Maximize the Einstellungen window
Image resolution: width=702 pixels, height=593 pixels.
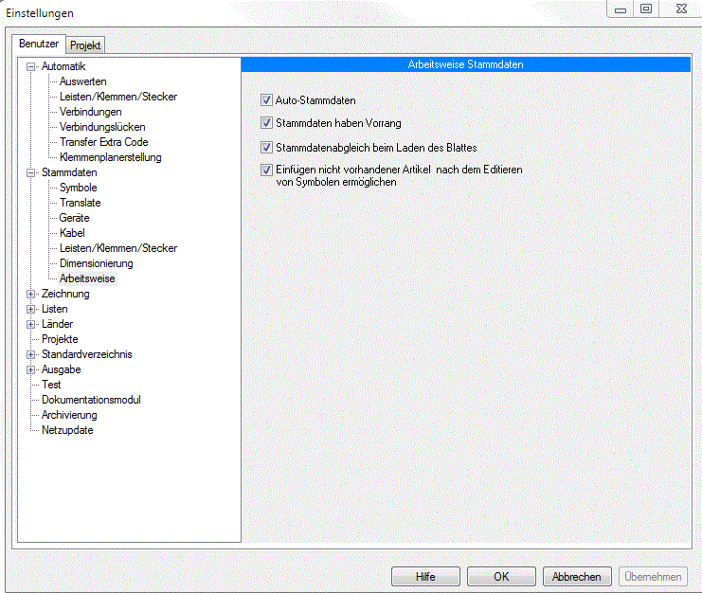click(646, 9)
